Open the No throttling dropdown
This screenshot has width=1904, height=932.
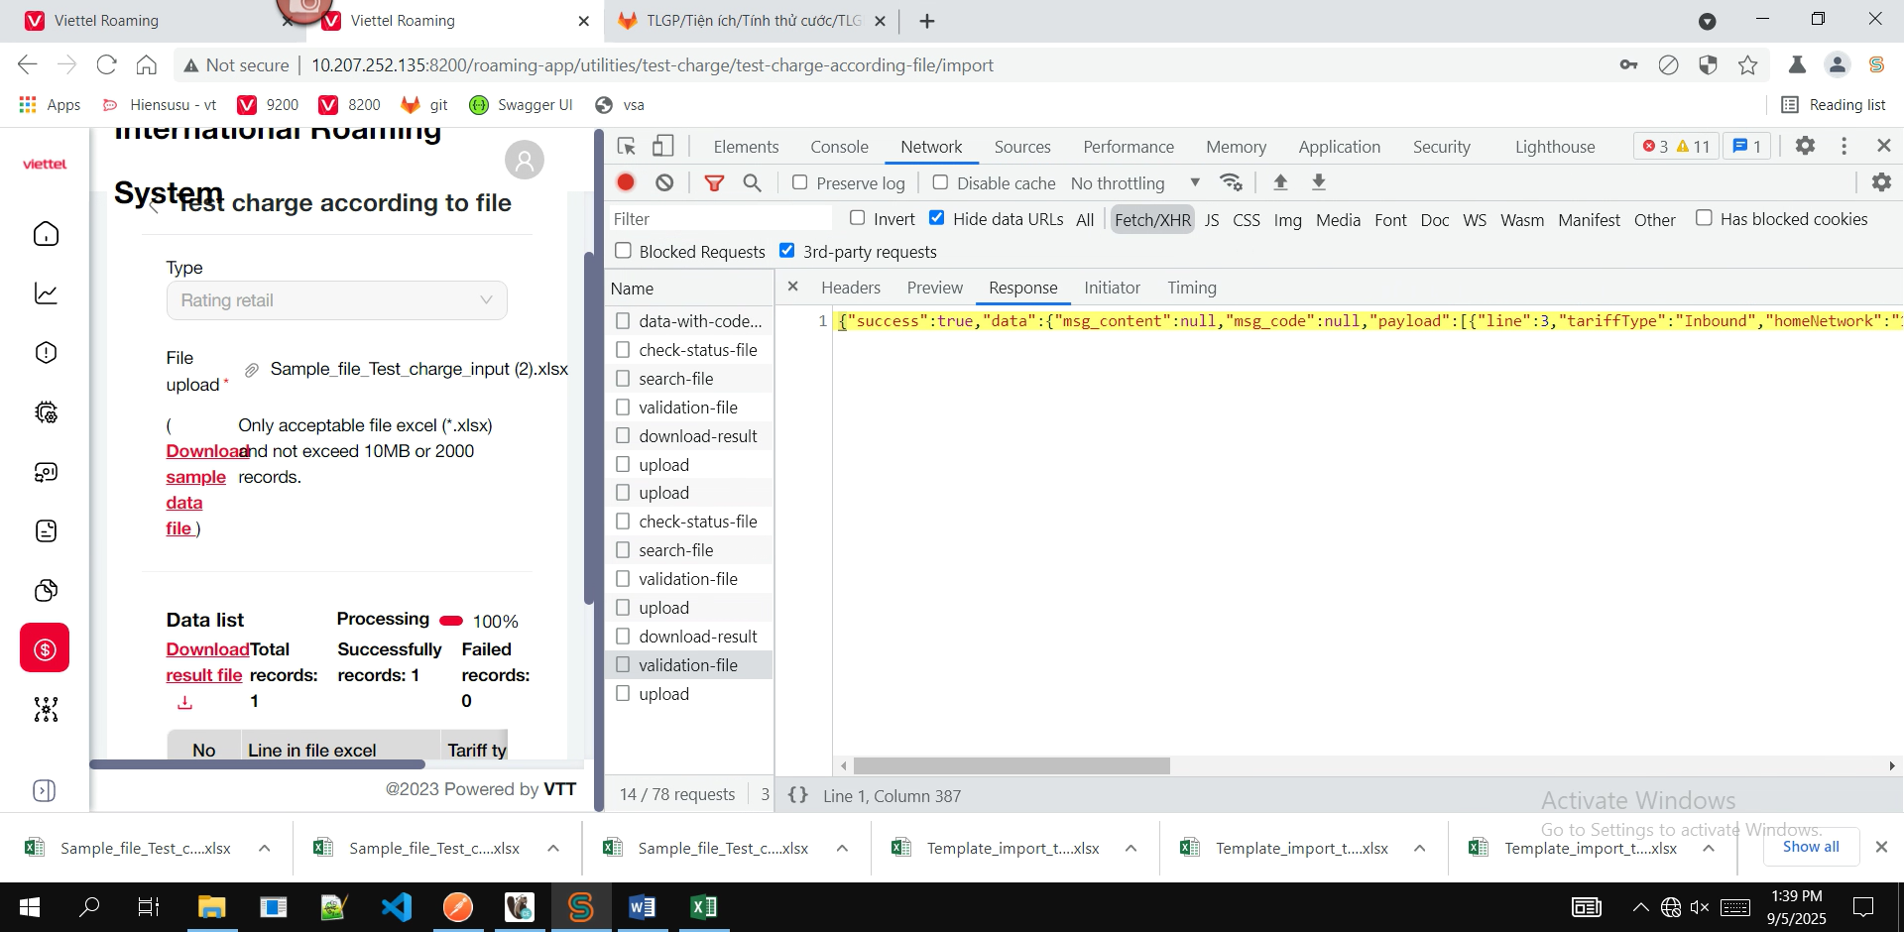tap(1135, 183)
